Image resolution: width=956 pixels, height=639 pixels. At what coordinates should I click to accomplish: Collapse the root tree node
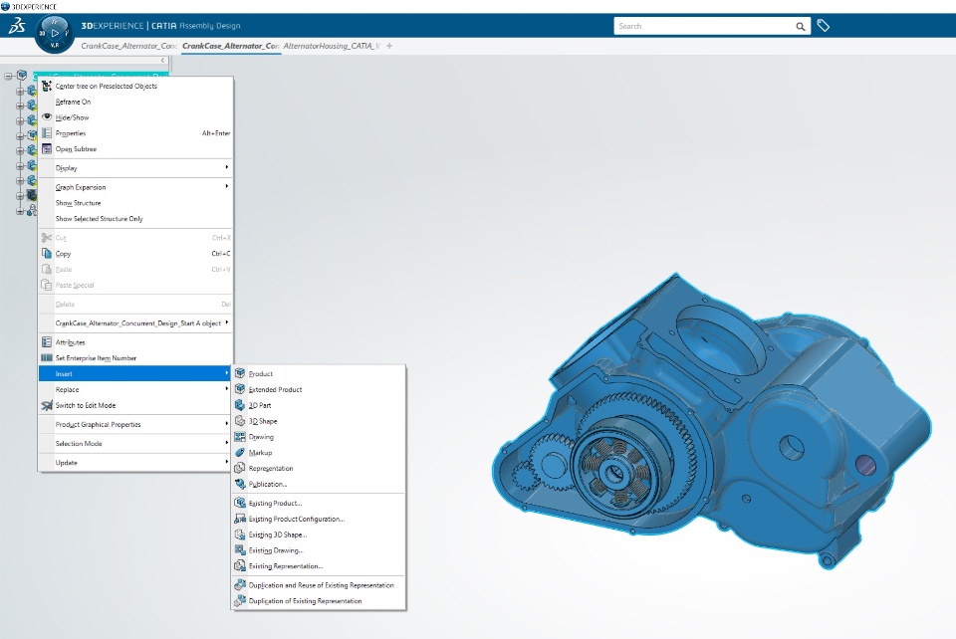(8, 77)
